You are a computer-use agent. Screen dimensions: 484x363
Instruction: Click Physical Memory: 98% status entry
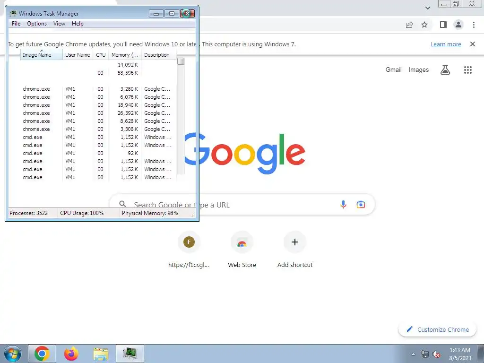coord(150,213)
